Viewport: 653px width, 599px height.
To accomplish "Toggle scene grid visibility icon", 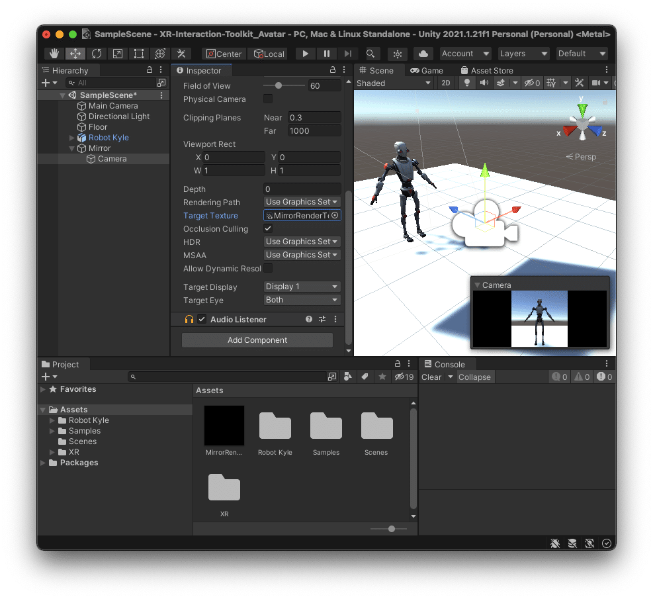I will coord(551,83).
